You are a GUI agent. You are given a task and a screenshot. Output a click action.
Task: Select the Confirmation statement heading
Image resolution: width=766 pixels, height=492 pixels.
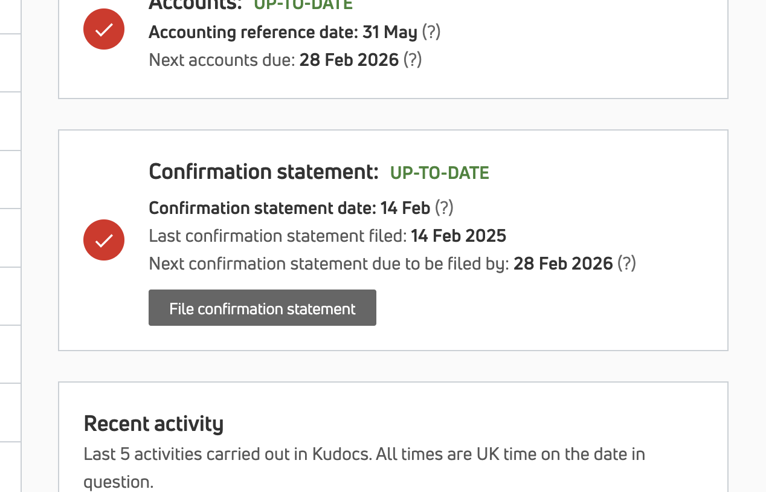[263, 172]
